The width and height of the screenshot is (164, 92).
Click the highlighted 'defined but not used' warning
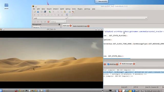134,72
